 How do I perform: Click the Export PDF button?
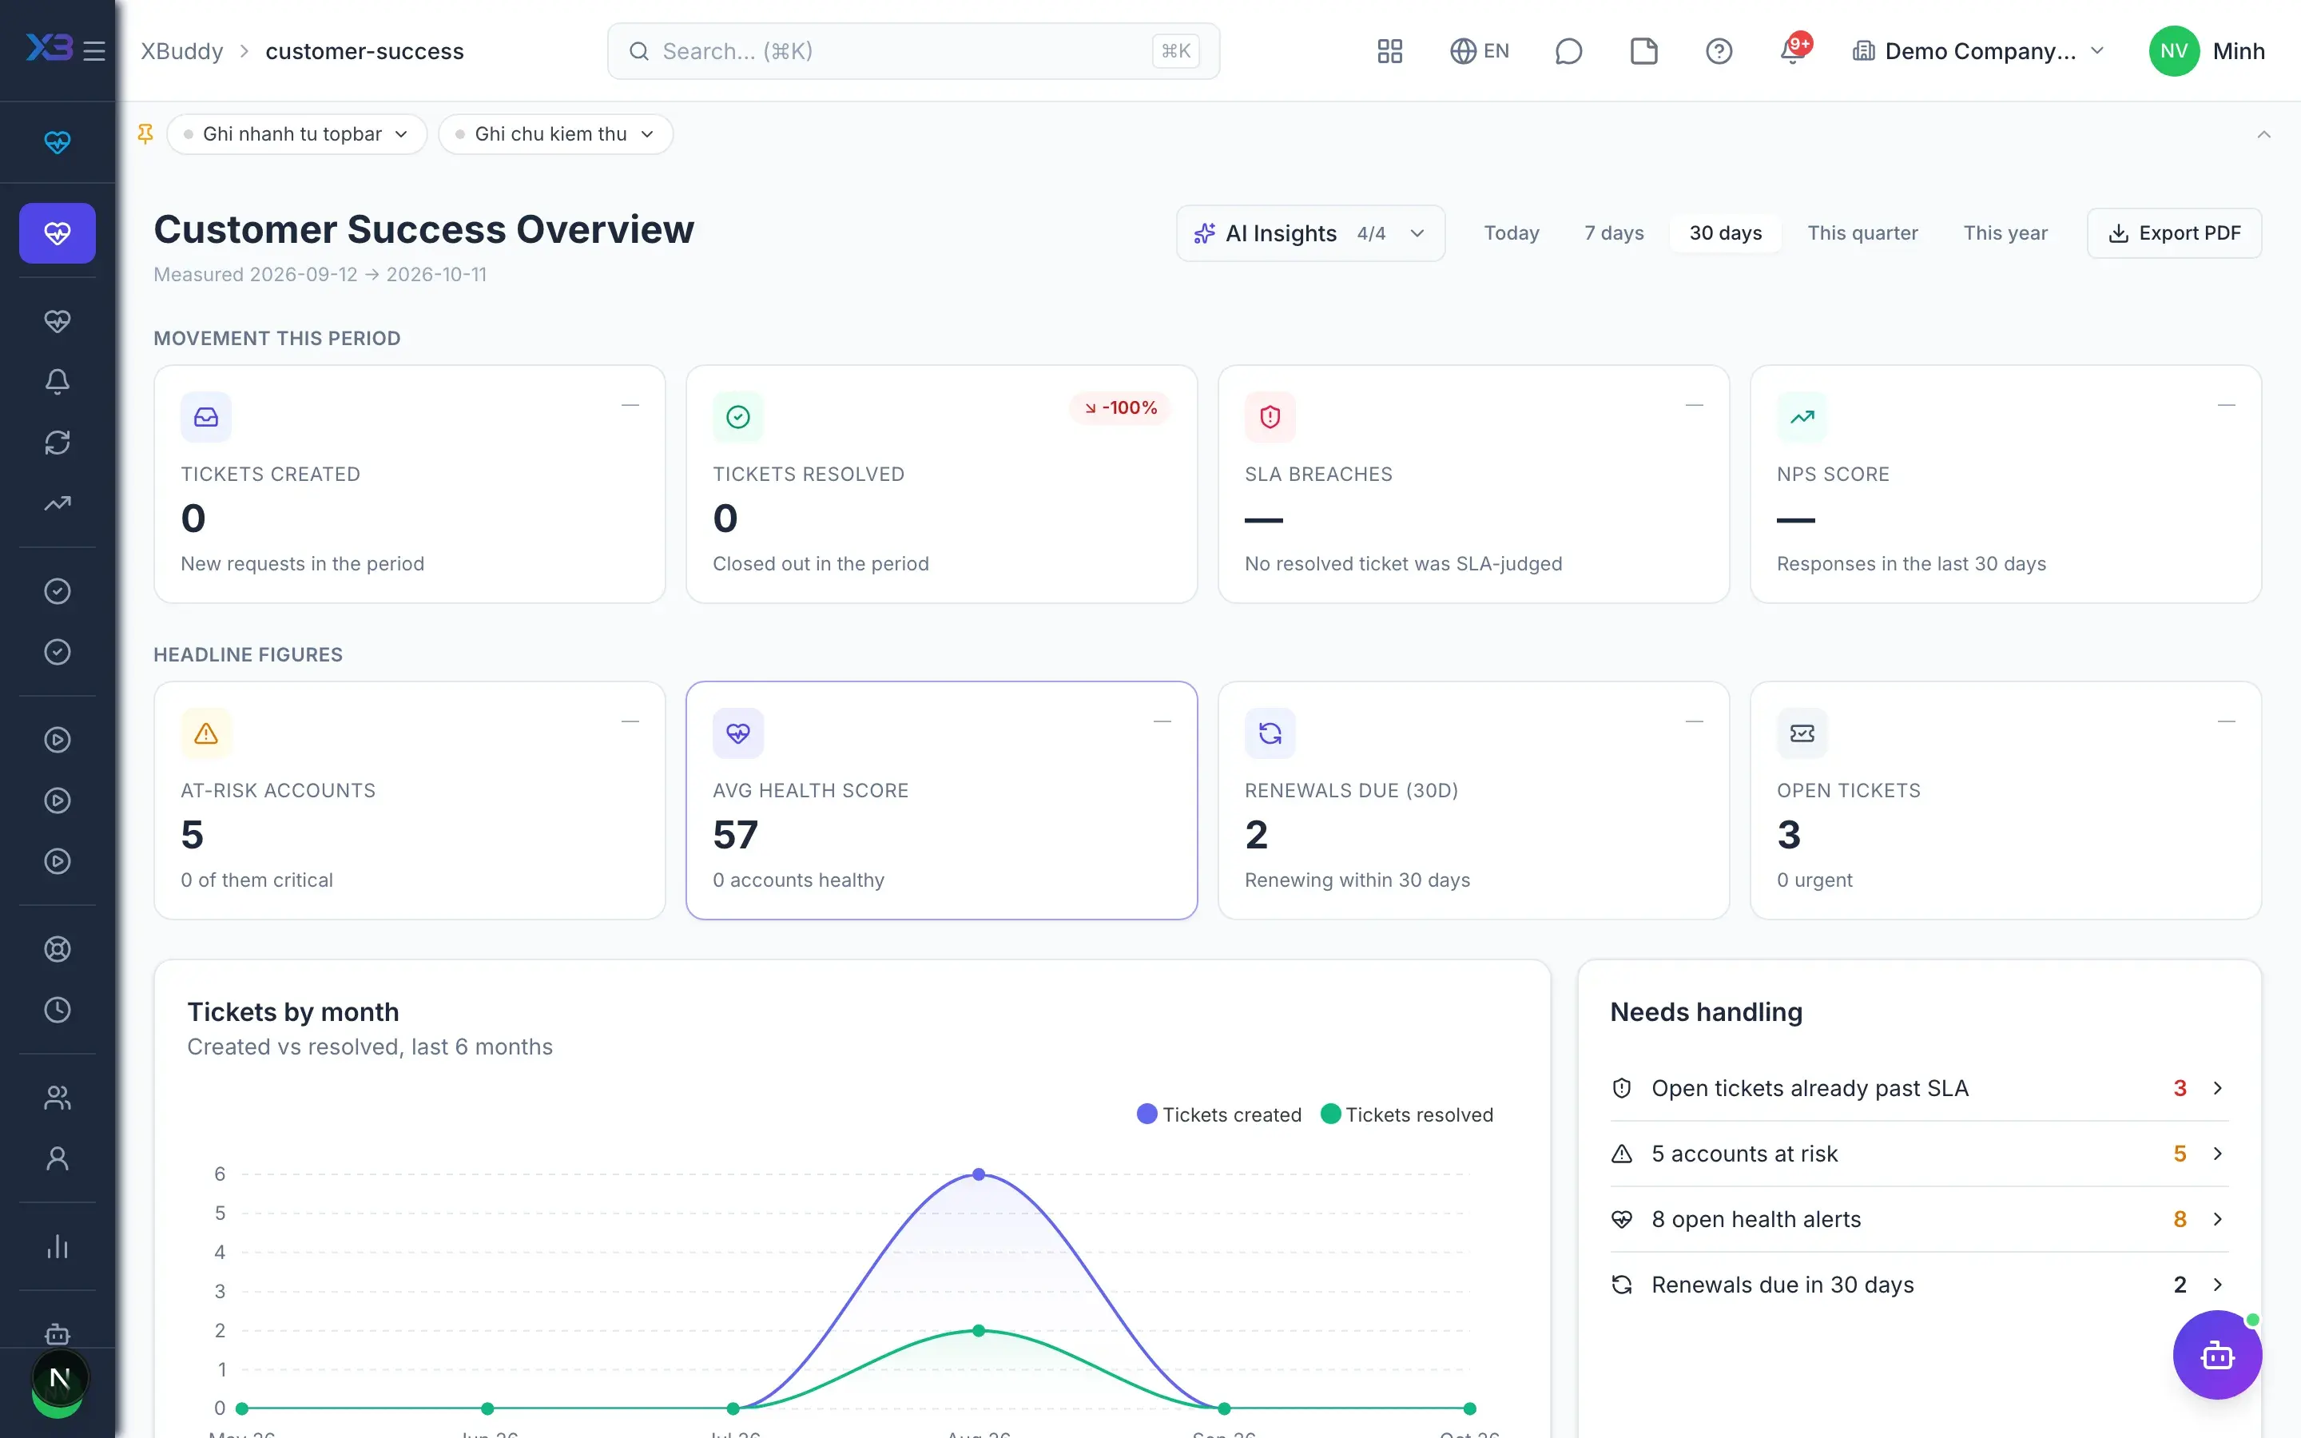click(x=2174, y=233)
